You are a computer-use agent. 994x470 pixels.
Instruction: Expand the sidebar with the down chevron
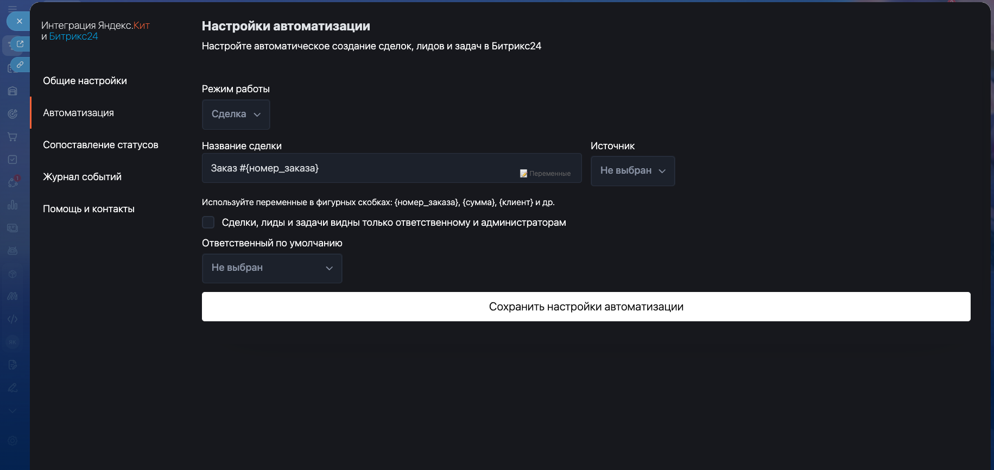point(12,411)
